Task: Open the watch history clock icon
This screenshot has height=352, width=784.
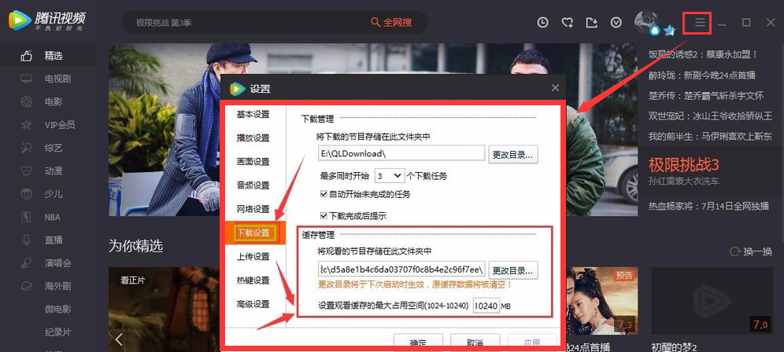Action: coord(542,23)
